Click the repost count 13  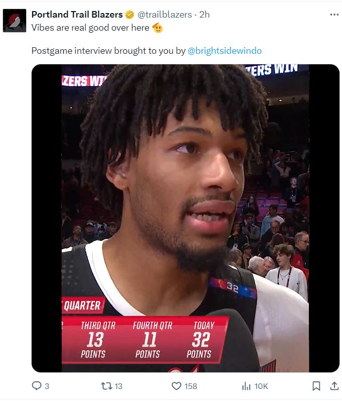click(119, 386)
